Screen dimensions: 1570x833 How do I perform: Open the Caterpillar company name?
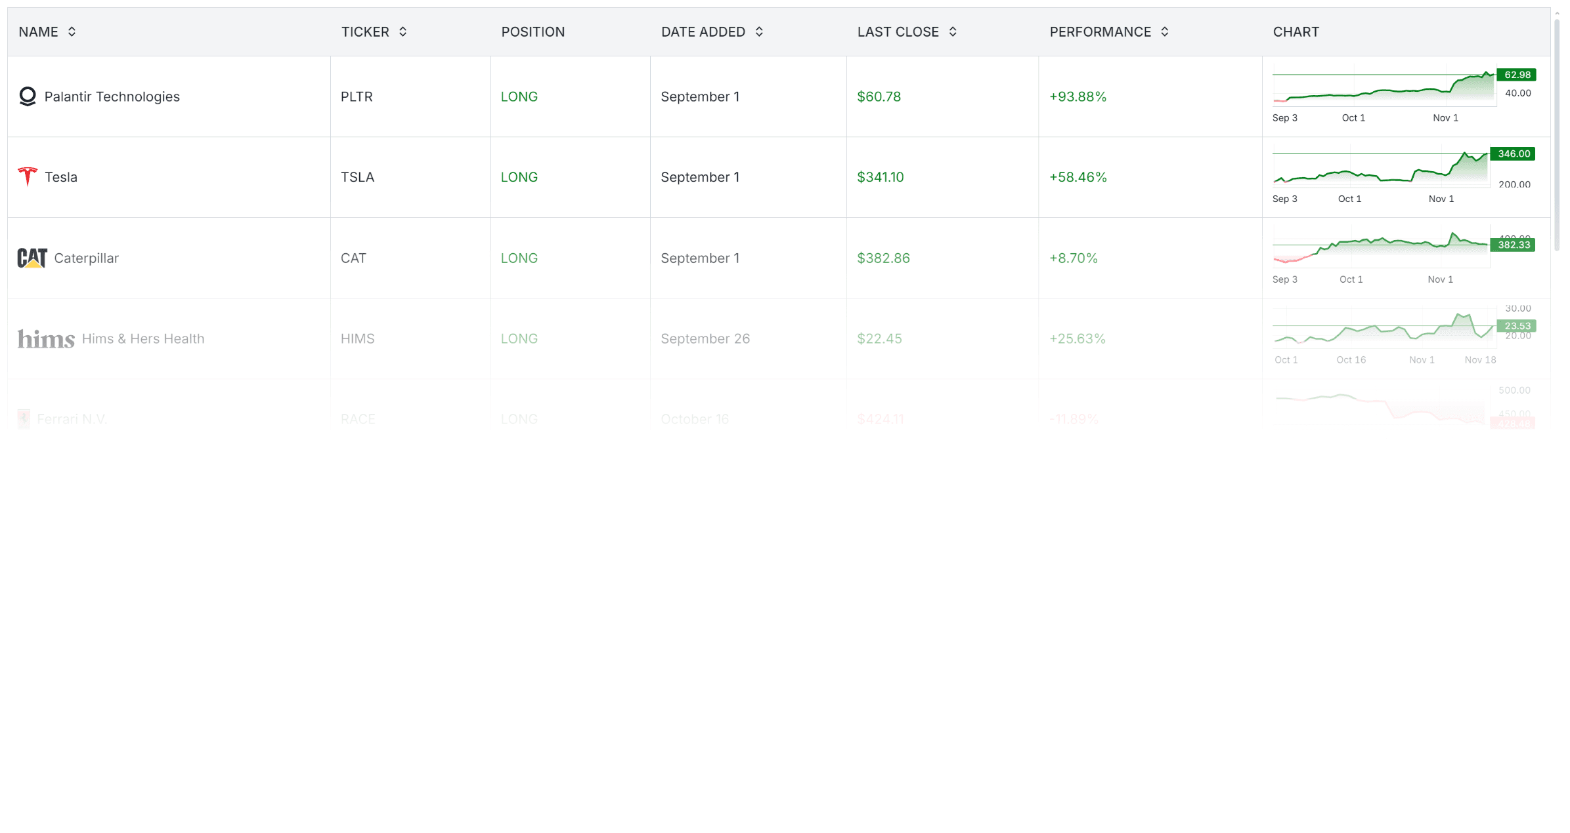pos(86,258)
